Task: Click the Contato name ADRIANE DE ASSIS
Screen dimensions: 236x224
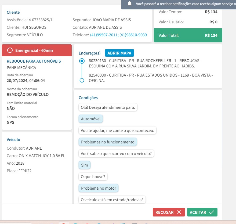Action: tap(105, 27)
